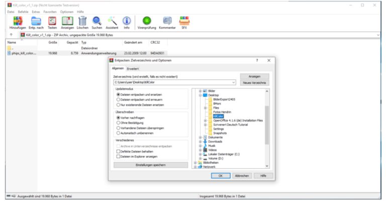
Task: Open the Zielverzeichnis path dropdown
Action: tap(234, 82)
